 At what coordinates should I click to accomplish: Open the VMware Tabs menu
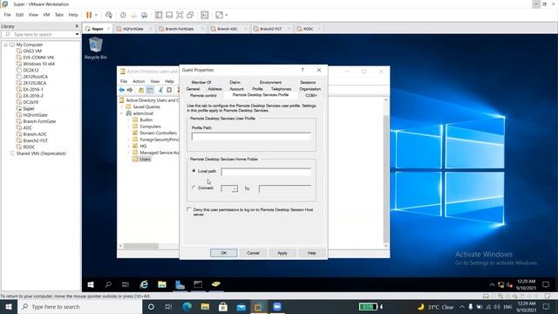(x=59, y=15)
